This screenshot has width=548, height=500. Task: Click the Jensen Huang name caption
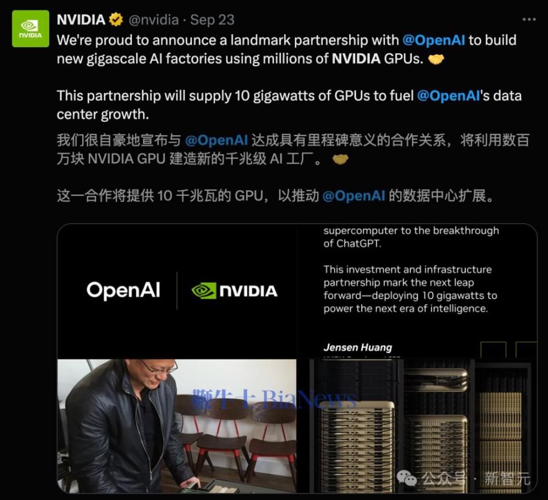tap(357, 347)
